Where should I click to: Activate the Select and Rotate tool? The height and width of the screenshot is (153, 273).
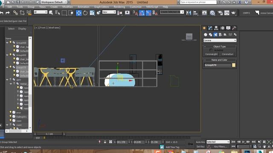pos(85,13)
